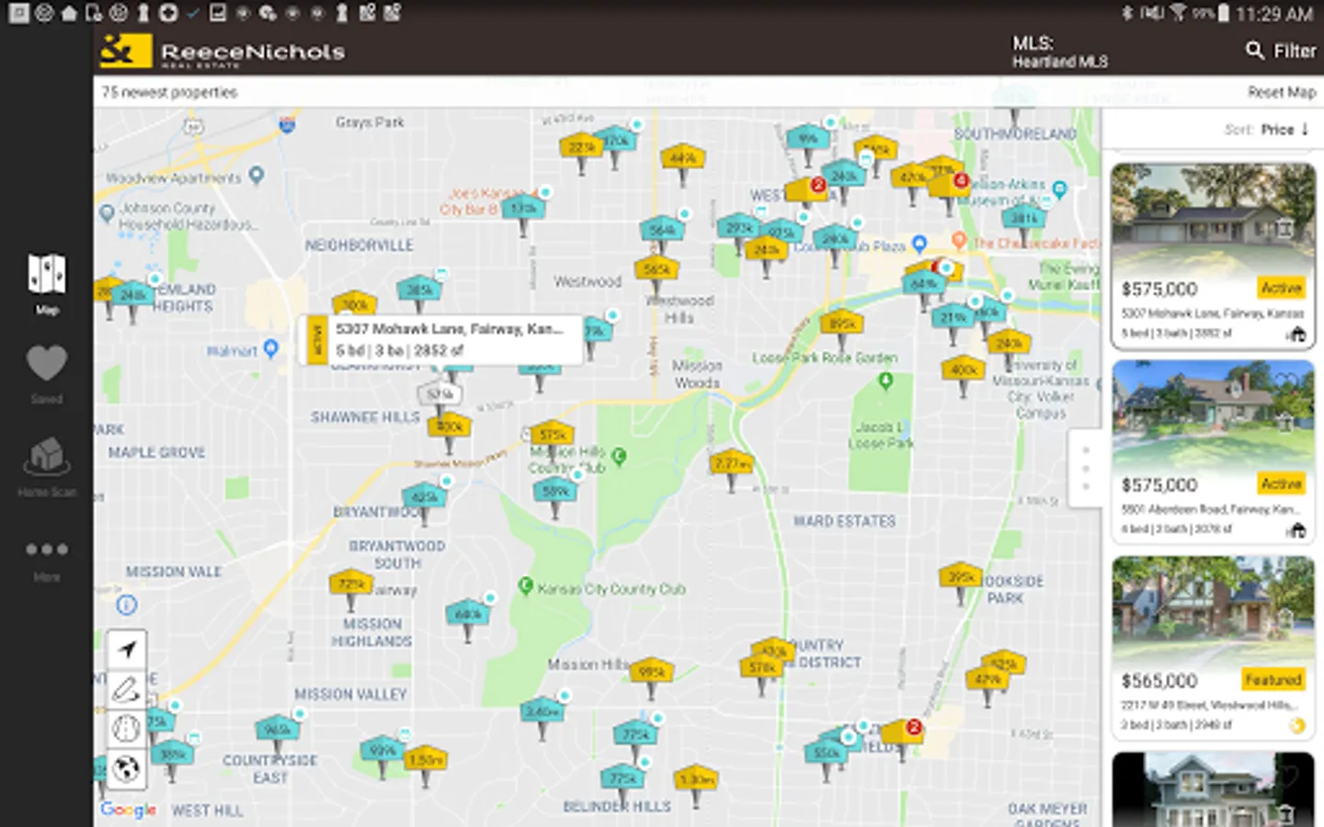Open Saved properties via the heart icon

47,373
